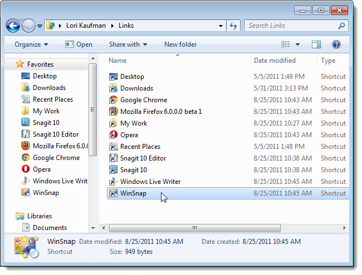
Task: Click Mozilla Firefox 6.0.0.0 beta 1 shortcut icon
Action: tap(113, 112)
